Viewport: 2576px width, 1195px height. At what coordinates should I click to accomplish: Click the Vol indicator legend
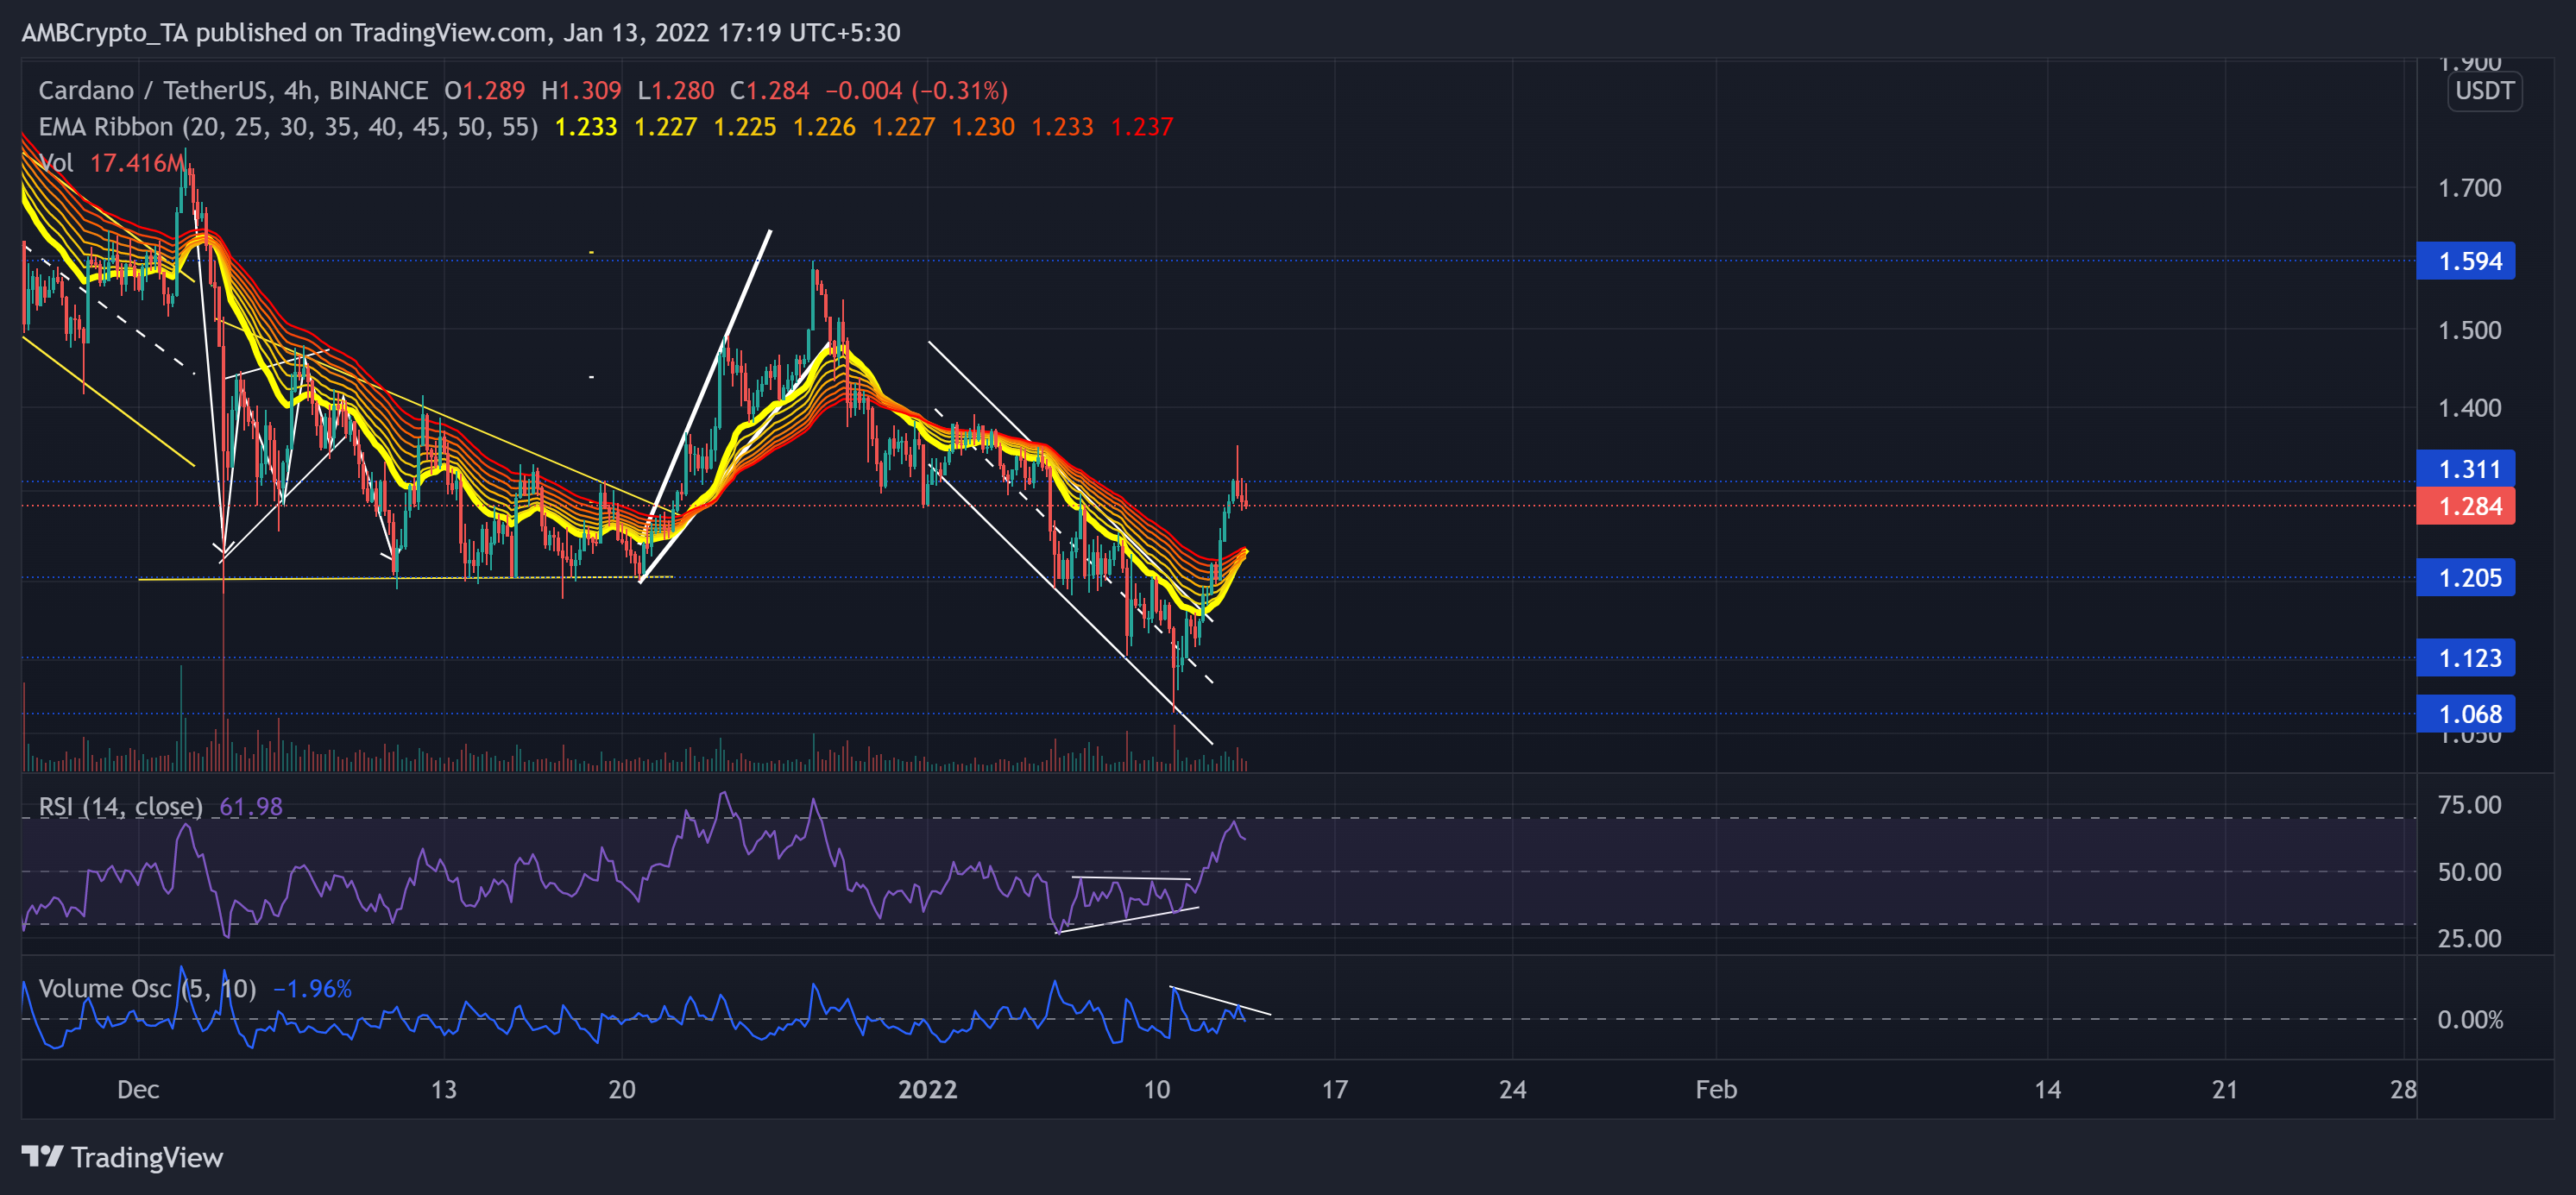pyautogui.click(x=56, y=163)
